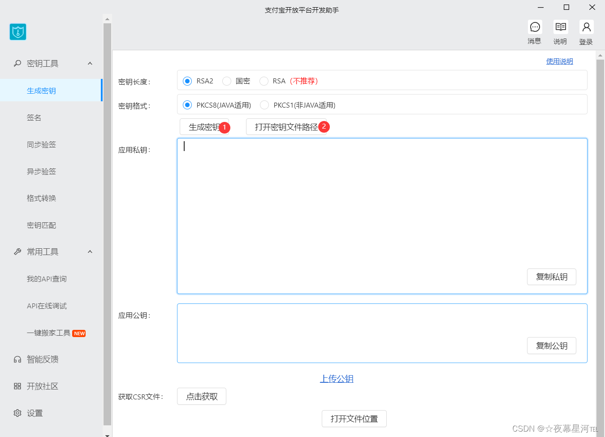The image size is (605, 437).
Task: Click the headset icon for 智能反馈
Action: (17, 359)
